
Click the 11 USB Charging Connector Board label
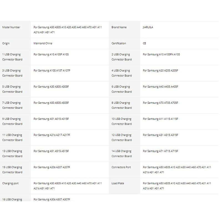12,137
